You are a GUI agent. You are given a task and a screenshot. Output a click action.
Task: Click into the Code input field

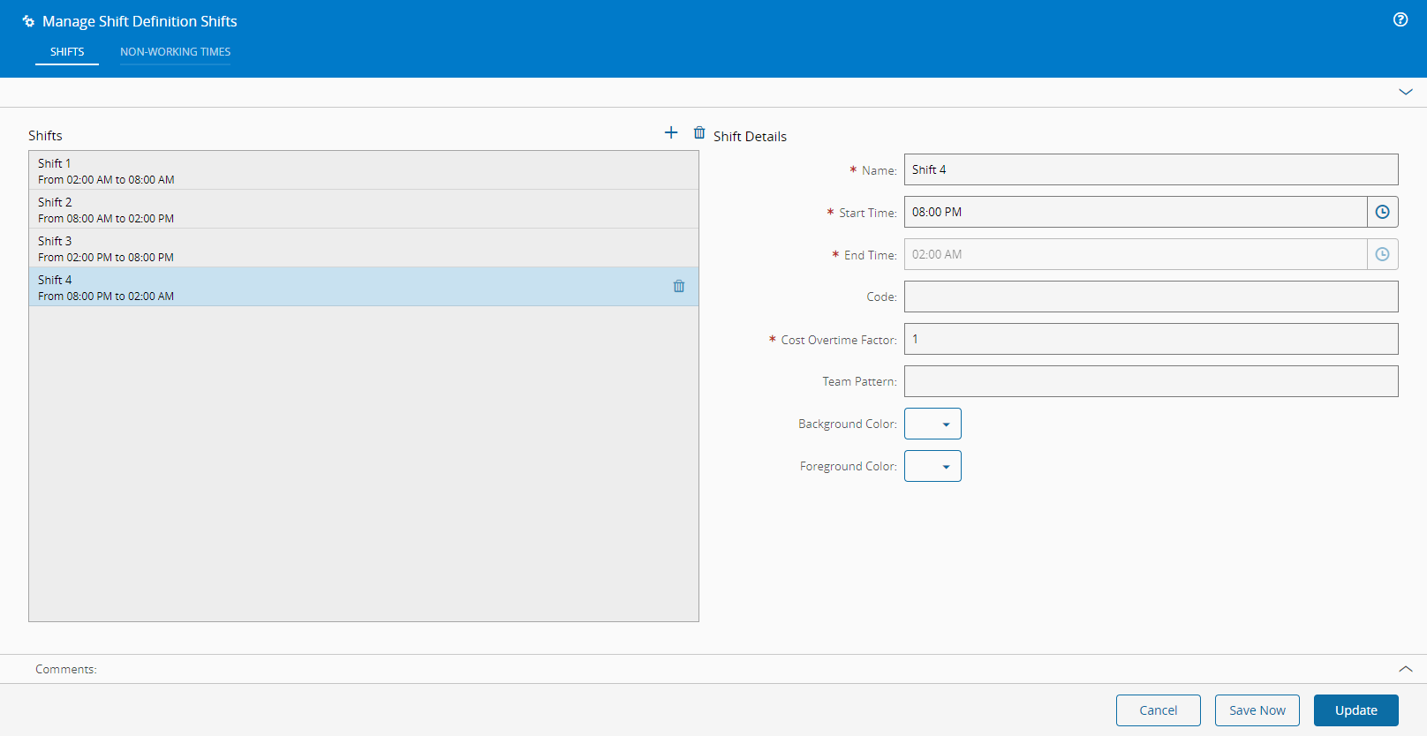[1151, 297]
